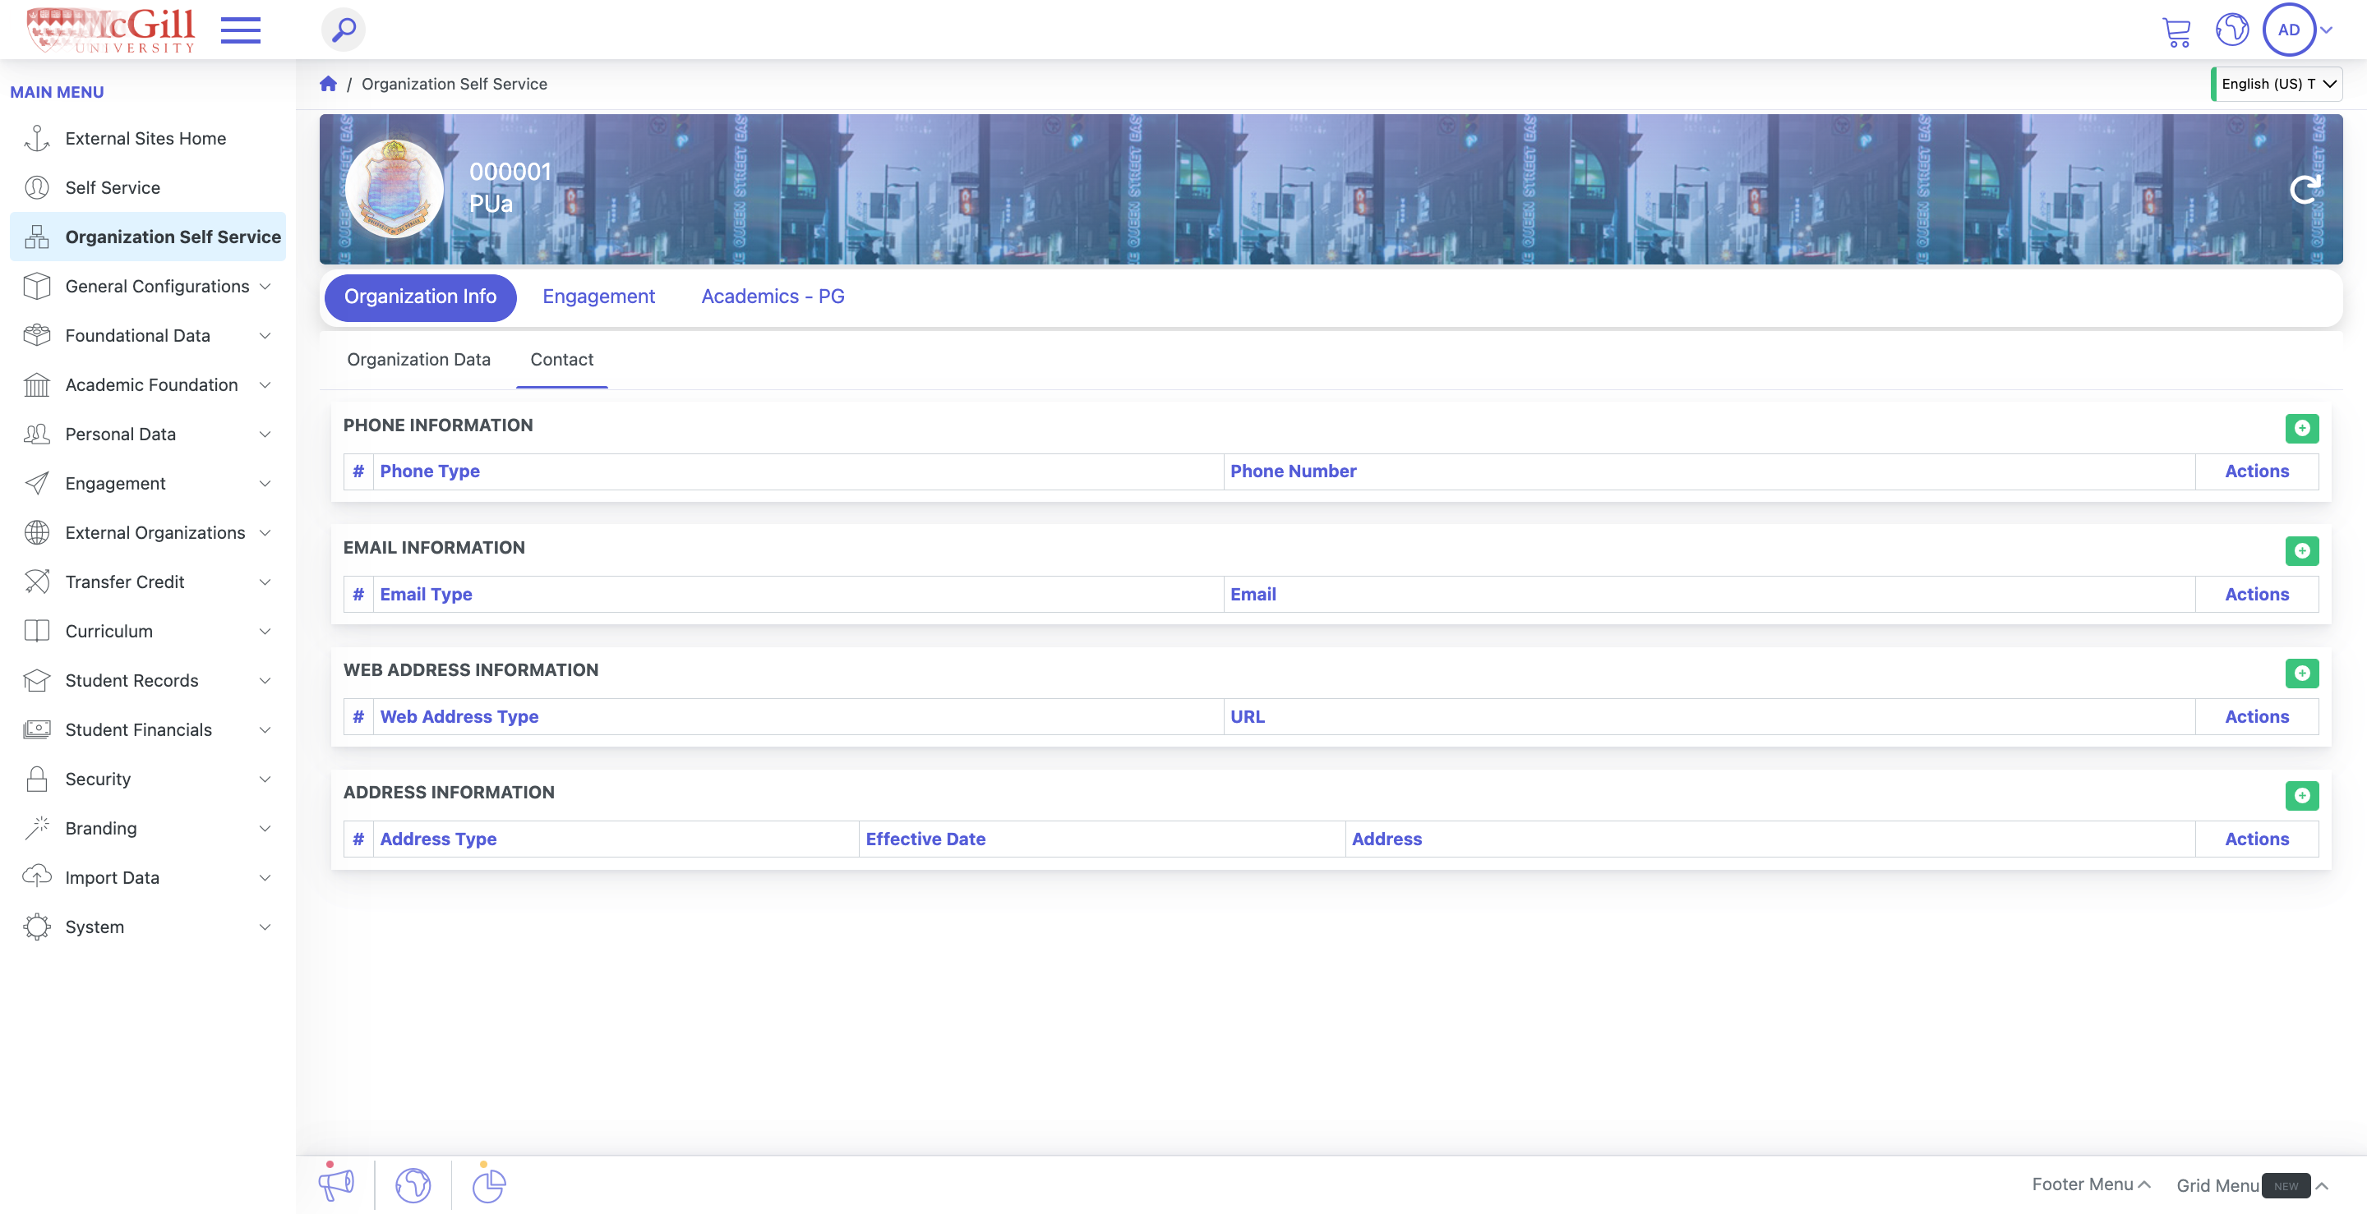2367x1214 pixels.
Task: Click the Student Records graduation cap icon
Action: (37, 680)
